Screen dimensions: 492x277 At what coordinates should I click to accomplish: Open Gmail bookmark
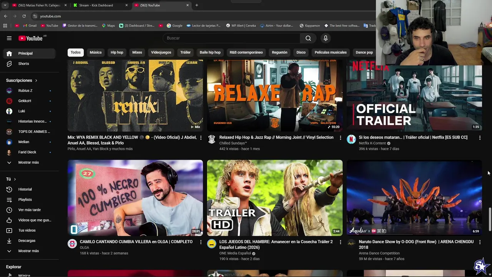coord(30,26)
